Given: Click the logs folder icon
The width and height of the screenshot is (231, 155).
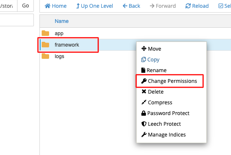Looking at the screenshot, I should tap(45, 56).
